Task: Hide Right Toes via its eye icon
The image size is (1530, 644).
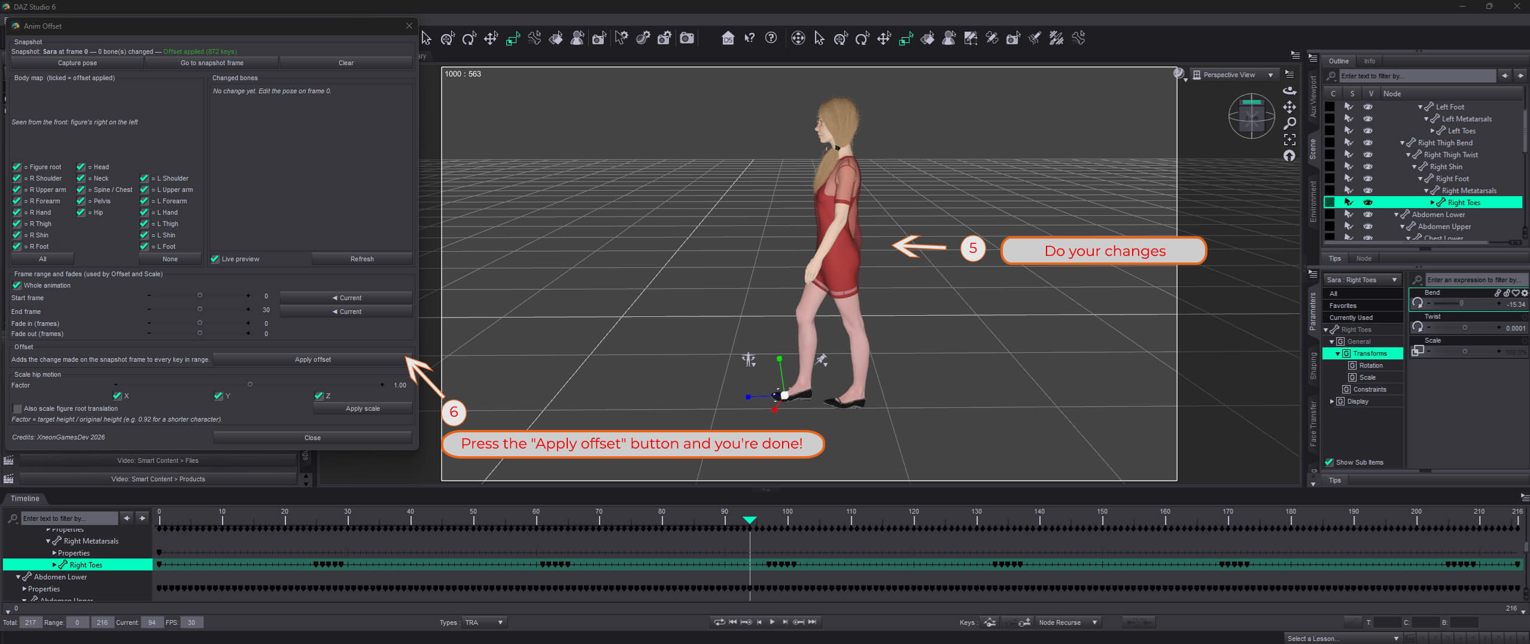Action: pyautogui.click(x=1368, y=202)
